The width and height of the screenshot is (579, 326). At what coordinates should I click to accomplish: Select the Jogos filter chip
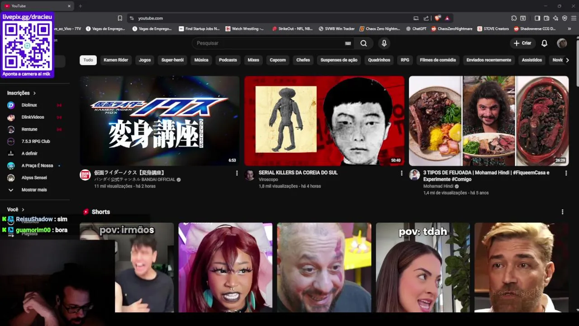[x=145, y=60]
